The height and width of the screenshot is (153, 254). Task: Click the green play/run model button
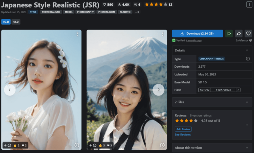tap(229, 34)
